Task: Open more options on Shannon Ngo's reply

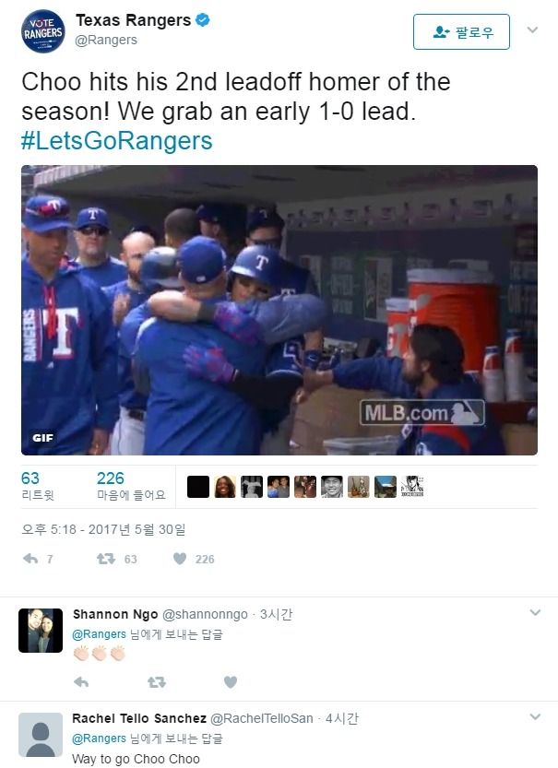Action: pos(535,612)
